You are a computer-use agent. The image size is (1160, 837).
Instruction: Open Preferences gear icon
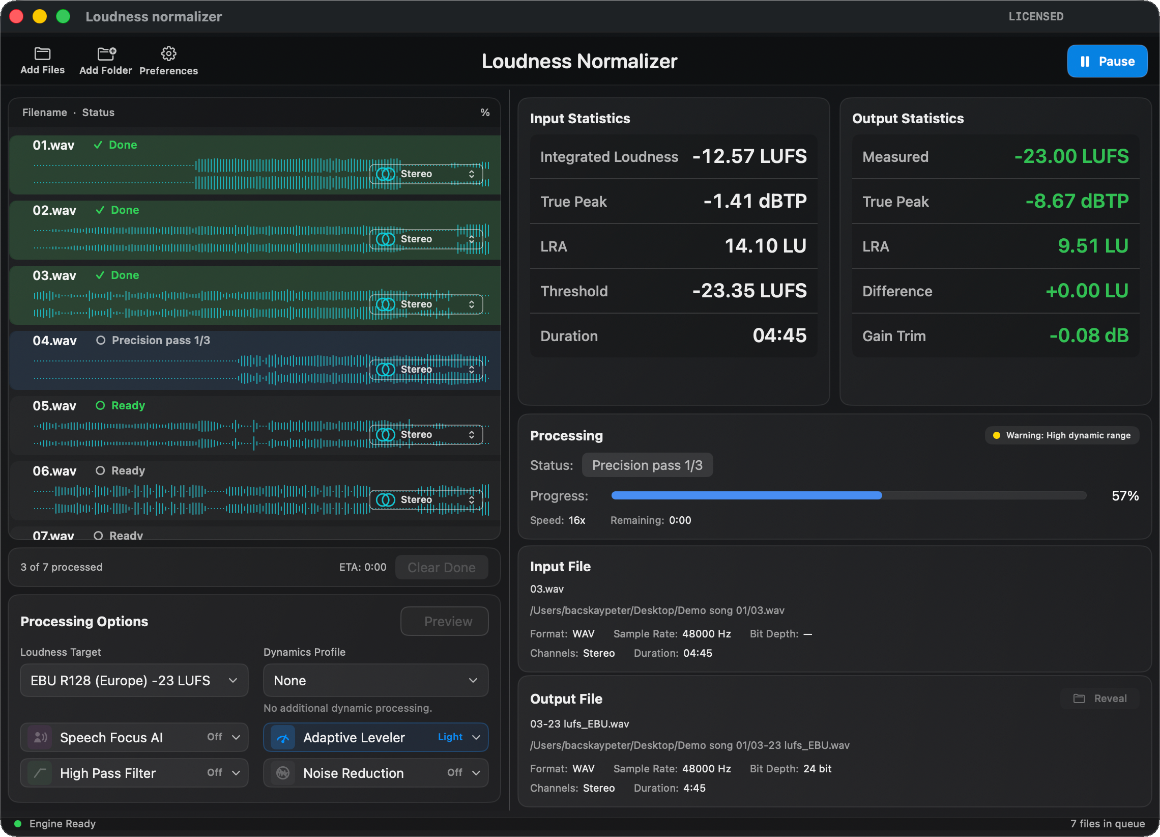point(168,54)
